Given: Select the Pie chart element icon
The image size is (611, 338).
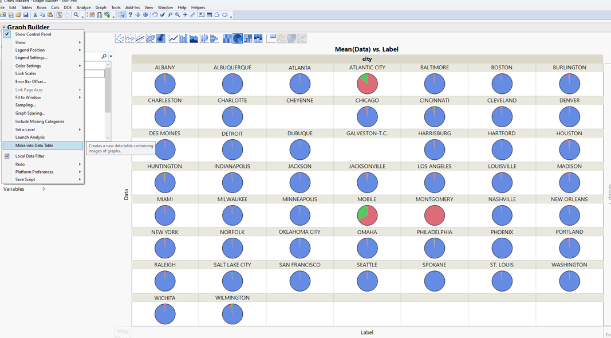Looking at the screenshot, I should (238, 38).
